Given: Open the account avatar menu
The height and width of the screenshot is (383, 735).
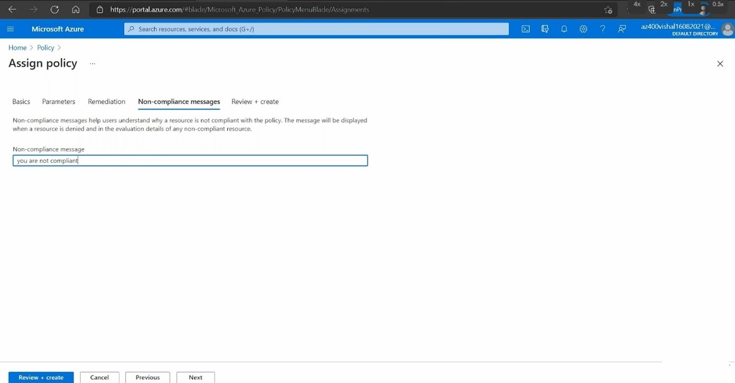Looking at the screenshot, I should [726, 29].
